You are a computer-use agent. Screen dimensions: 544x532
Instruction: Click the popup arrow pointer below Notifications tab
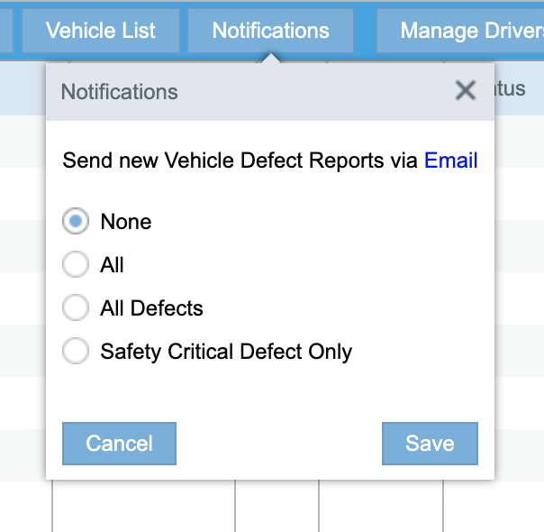point(271,59)
